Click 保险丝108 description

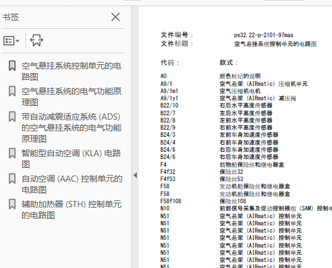[x=233, y=201]
